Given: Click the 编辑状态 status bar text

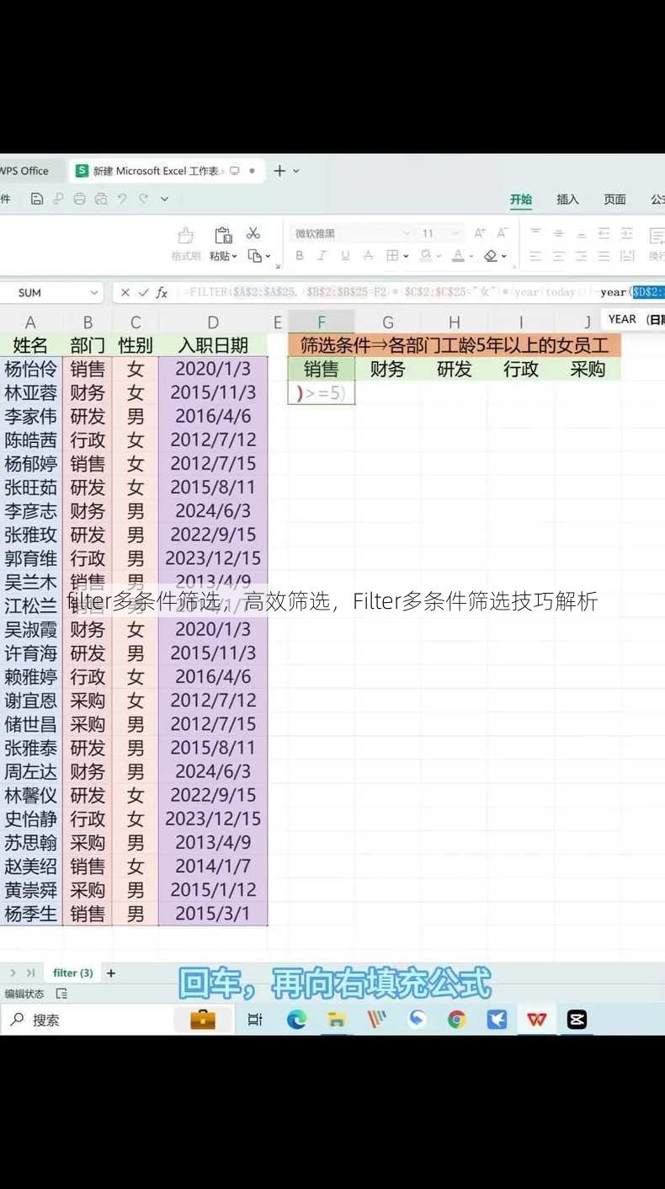Looking at the screenshot, I should [24, 994].
